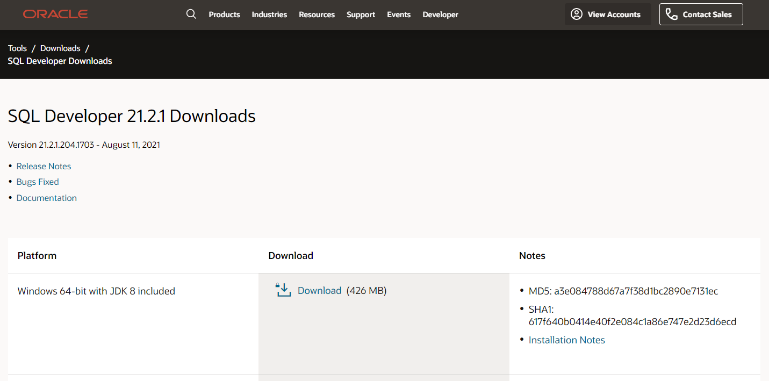Open the Resources menu

[317, 15]
